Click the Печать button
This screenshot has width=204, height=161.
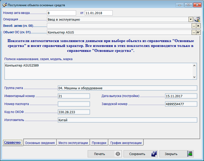105,154
